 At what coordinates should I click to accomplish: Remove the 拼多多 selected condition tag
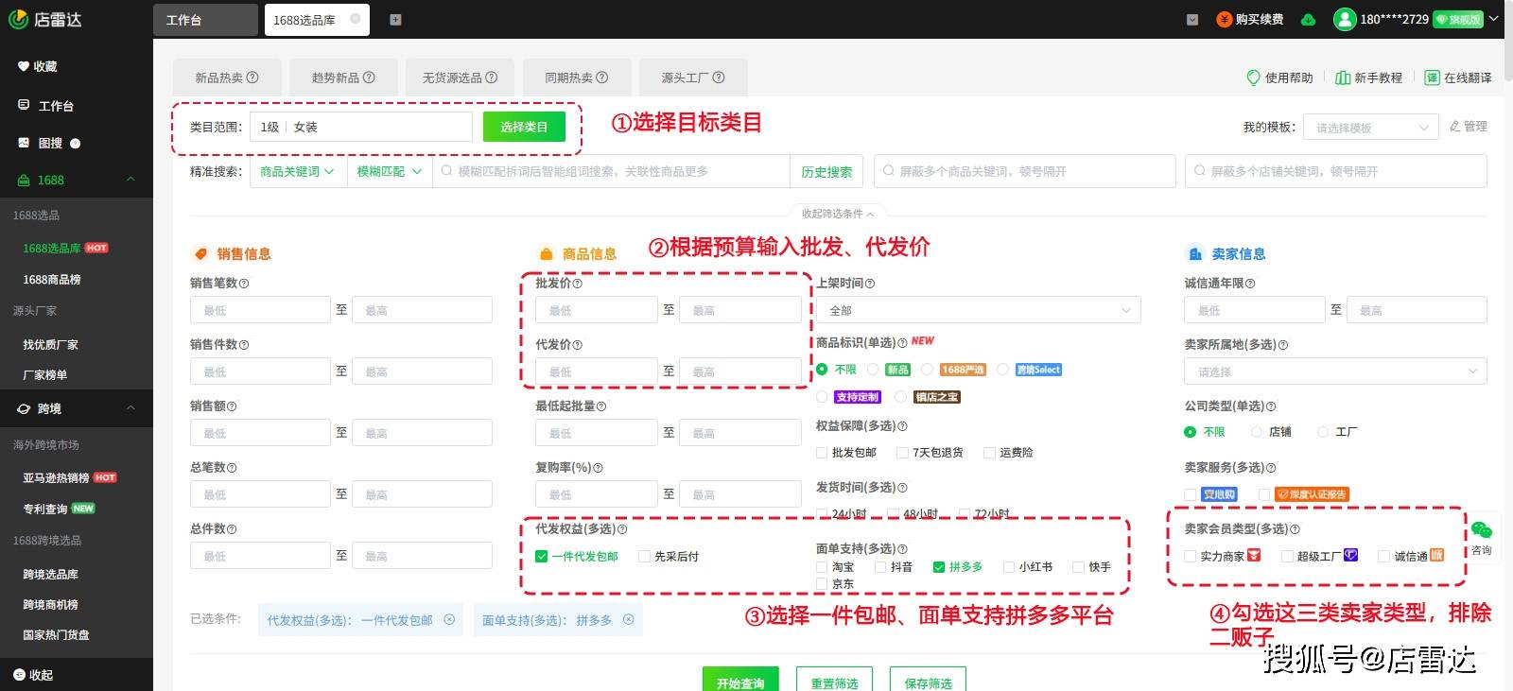[628, 619]
